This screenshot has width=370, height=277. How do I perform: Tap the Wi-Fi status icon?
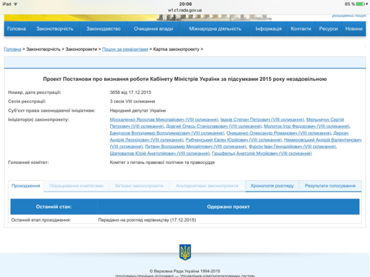[x=15, y=4]
